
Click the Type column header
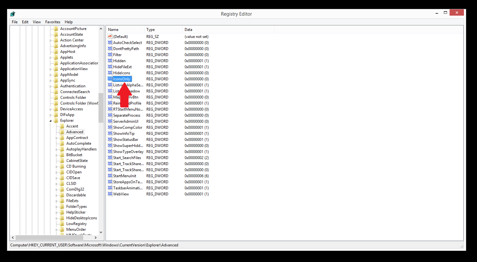tap(163, 30)
